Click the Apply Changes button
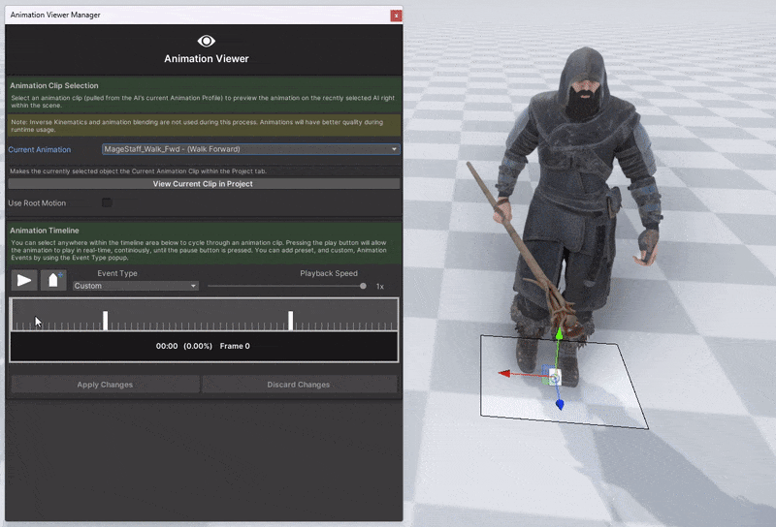This screenshot has height=527, width=776. [105, 385]
